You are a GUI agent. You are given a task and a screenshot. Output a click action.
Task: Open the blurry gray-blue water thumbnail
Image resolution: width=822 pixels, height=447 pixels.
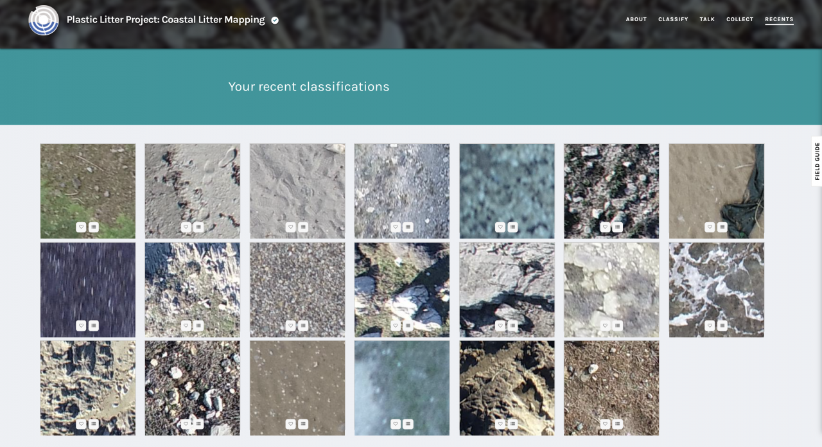[x=402, y=388]
